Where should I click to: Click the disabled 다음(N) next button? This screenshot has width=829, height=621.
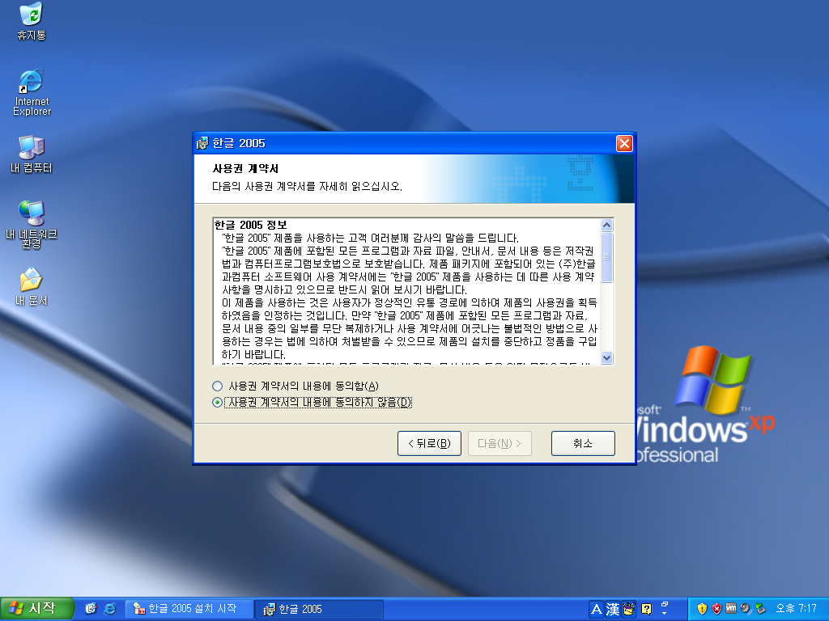coord(500,444)
